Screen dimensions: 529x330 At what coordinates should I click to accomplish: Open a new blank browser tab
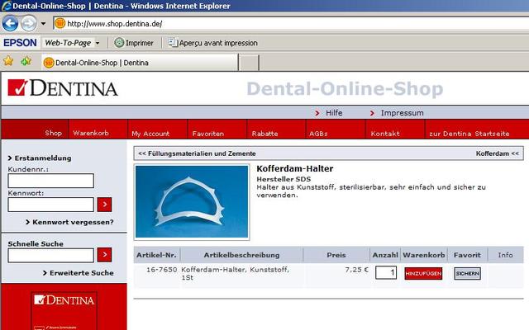(249, 63)
